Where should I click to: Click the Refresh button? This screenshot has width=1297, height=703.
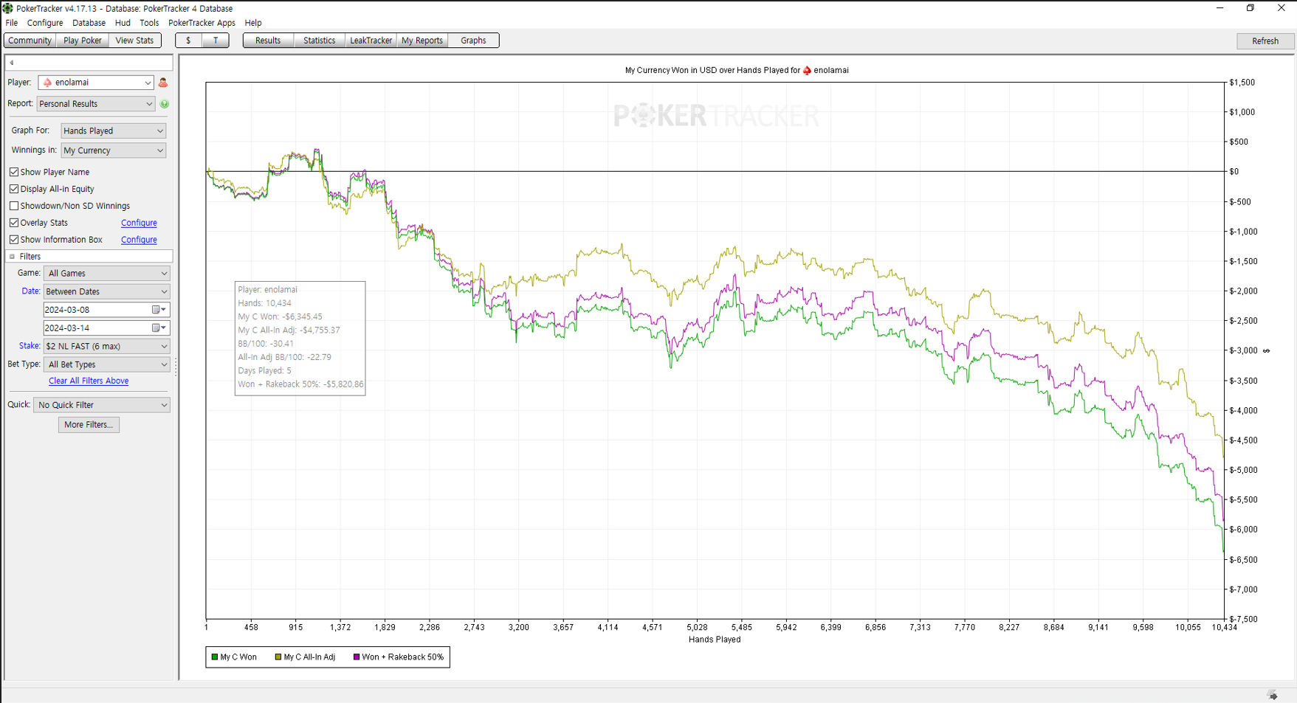click(x=1265, y=41)
